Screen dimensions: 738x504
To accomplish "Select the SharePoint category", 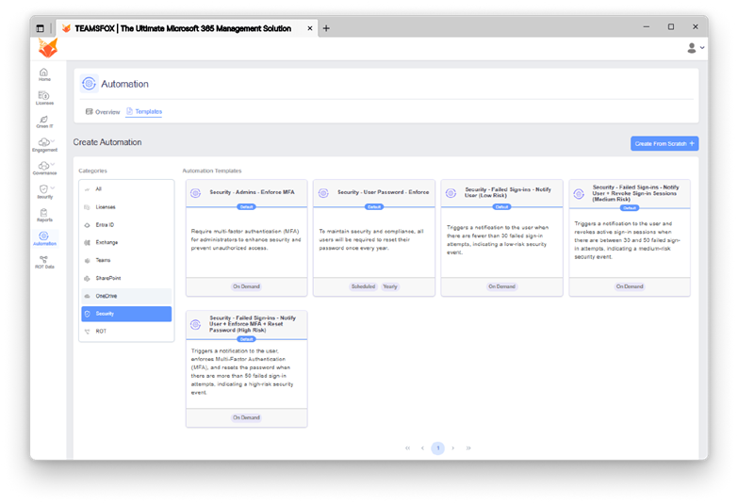I will (x=126, y=278).
